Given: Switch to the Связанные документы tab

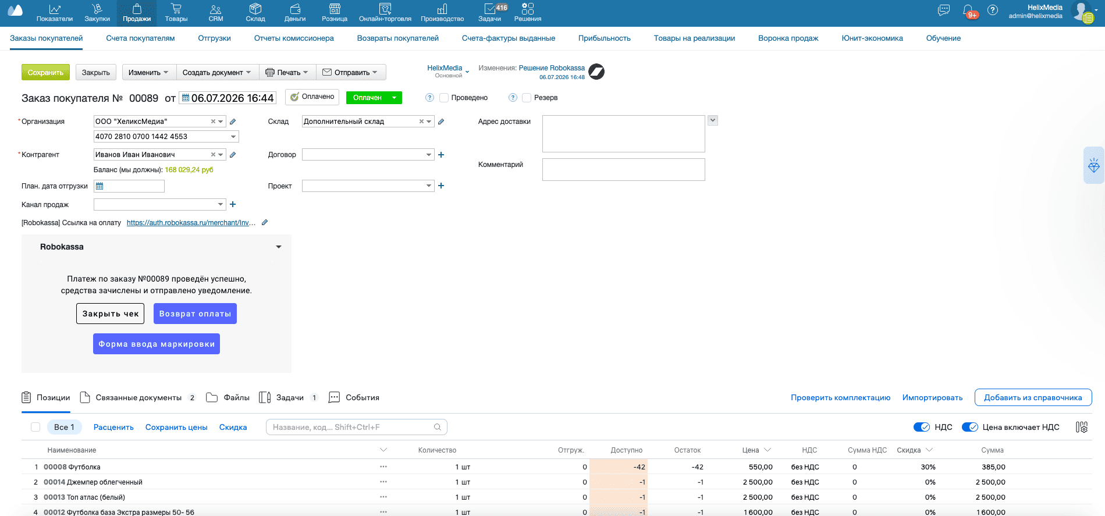Looking at the screenshot, I should point(138,398).
